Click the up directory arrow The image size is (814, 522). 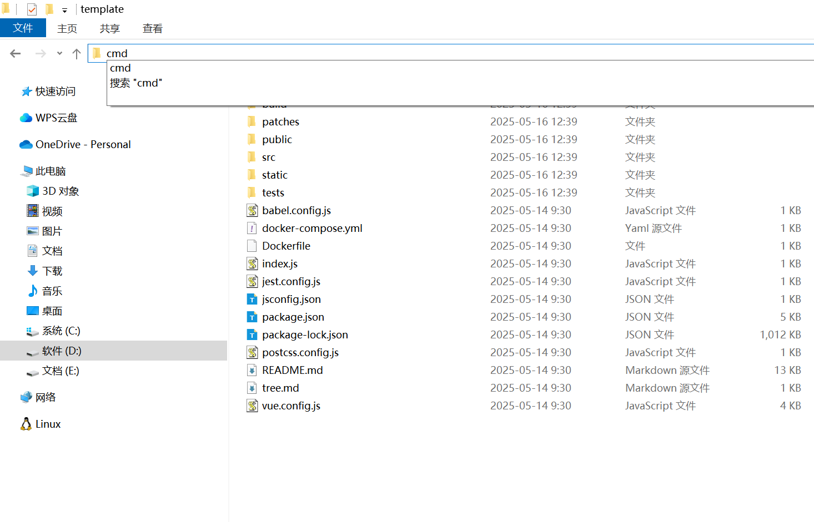[x=77, y=54]
